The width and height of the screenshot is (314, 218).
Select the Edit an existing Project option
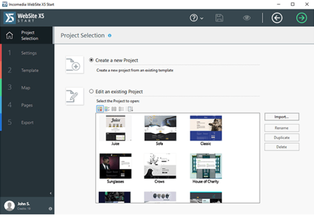[x=92, y=91]
